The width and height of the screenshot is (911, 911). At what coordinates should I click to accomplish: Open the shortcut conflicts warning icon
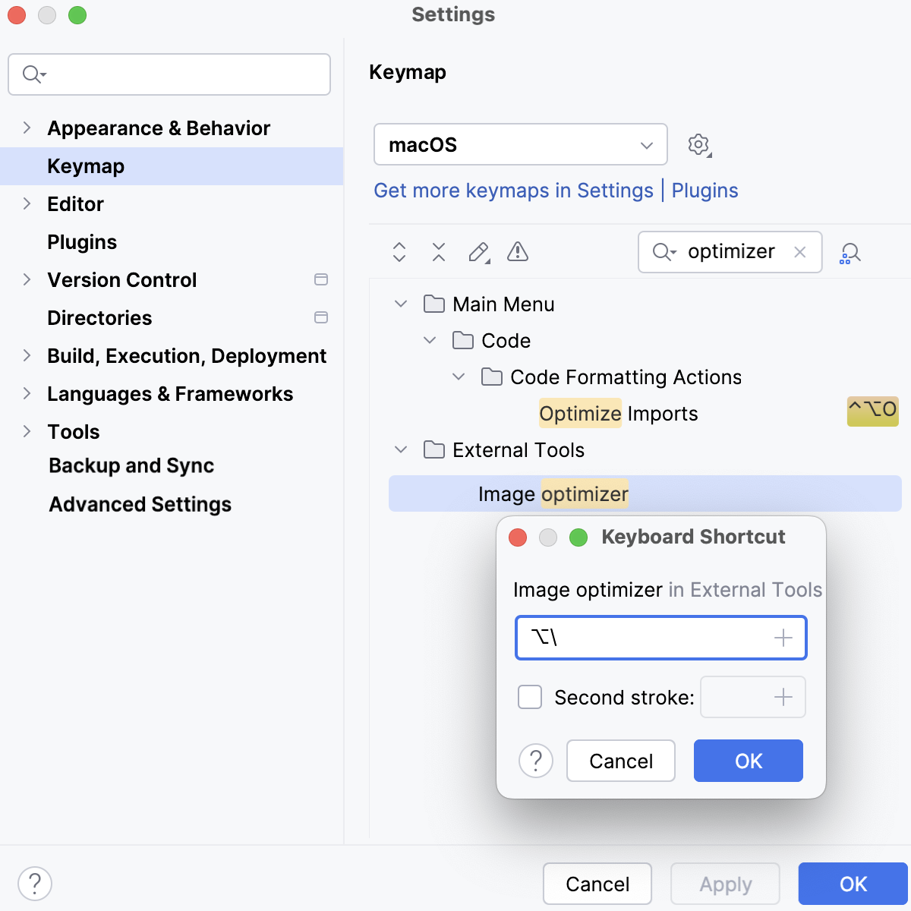point(517,252)
